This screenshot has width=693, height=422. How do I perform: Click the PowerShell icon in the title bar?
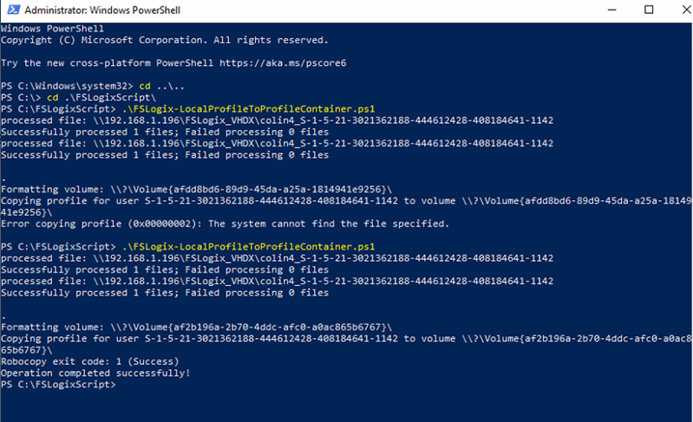click(11, 10)
